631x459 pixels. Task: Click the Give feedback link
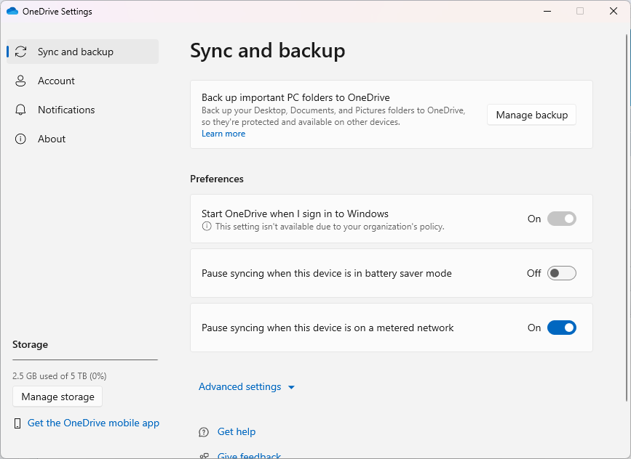[x=249, y=456]
